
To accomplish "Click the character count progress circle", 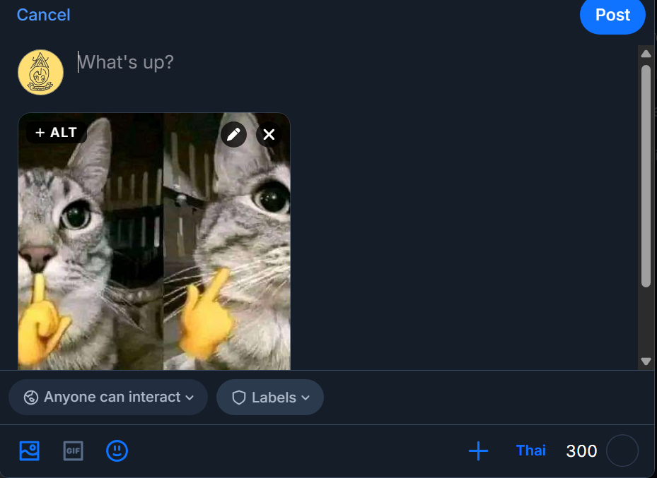I will [622, 450].
